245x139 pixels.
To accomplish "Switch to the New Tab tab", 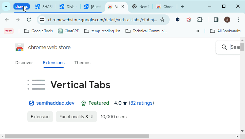I will coord(141,6).
